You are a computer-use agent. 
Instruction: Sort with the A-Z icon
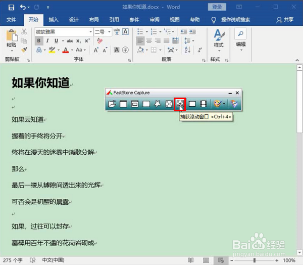(x=188, y=50)
